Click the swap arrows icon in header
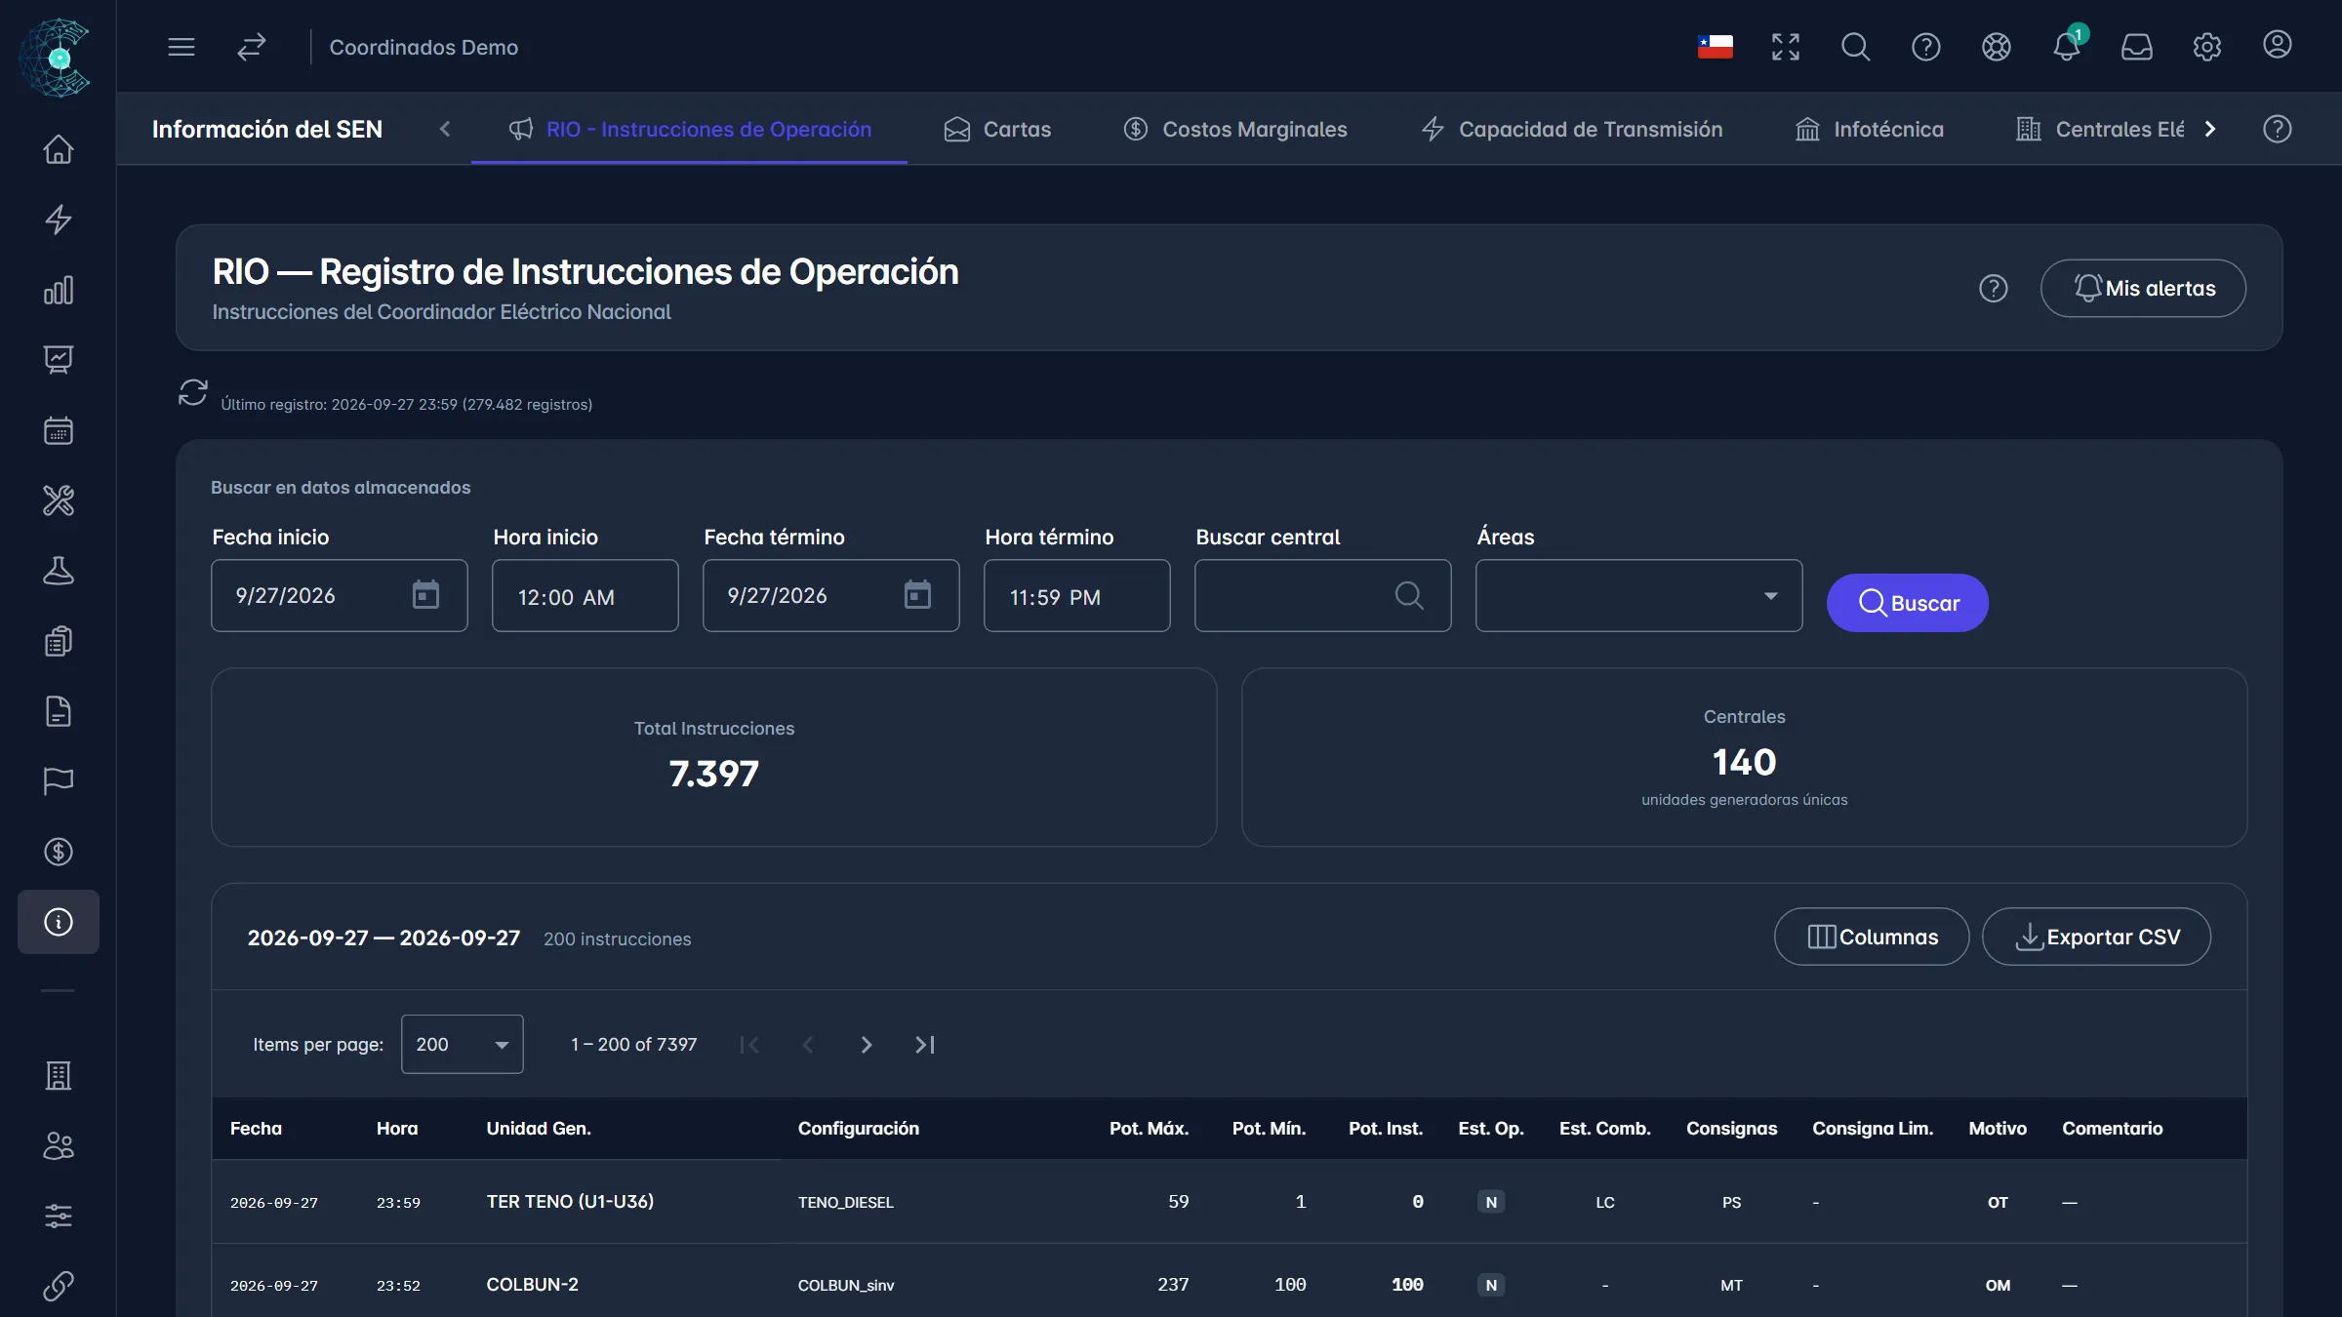2342x1317 pixels. click(x=252, y=47)
